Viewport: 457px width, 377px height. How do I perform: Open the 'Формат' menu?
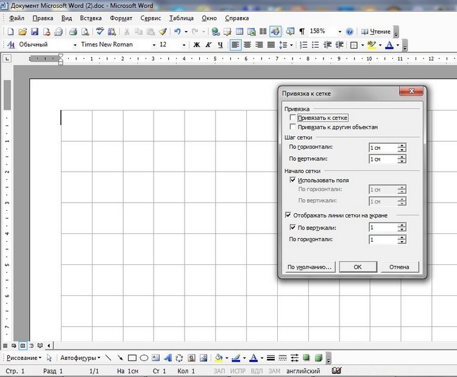121,18
